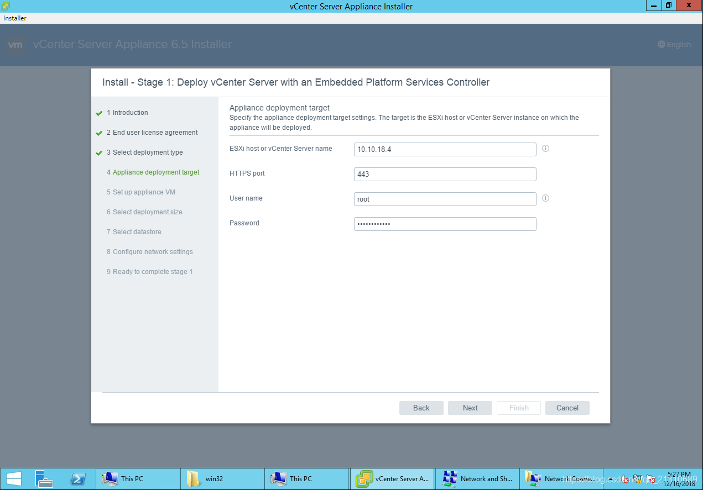Select step 9 Ready to complete stage 1
The width and height of the screenshot is (703, 490).
(149, 272)
